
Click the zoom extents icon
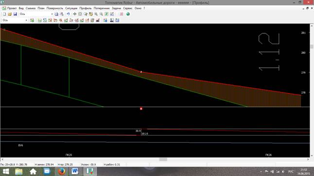click(80, 14)
